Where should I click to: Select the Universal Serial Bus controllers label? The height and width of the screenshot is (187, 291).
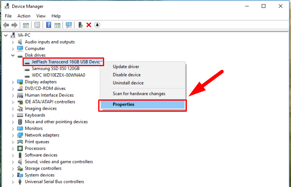[54, 181]
